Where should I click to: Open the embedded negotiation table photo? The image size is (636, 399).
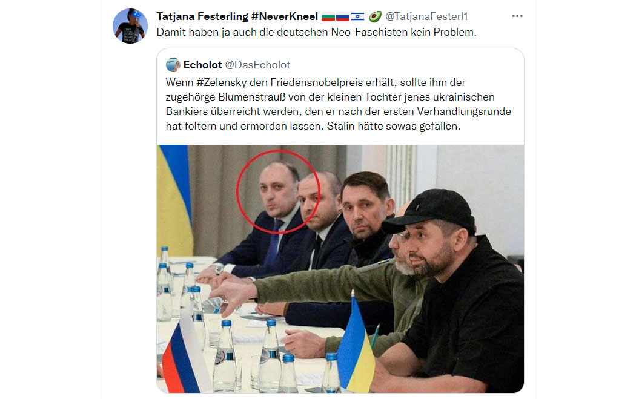point(340,269)
